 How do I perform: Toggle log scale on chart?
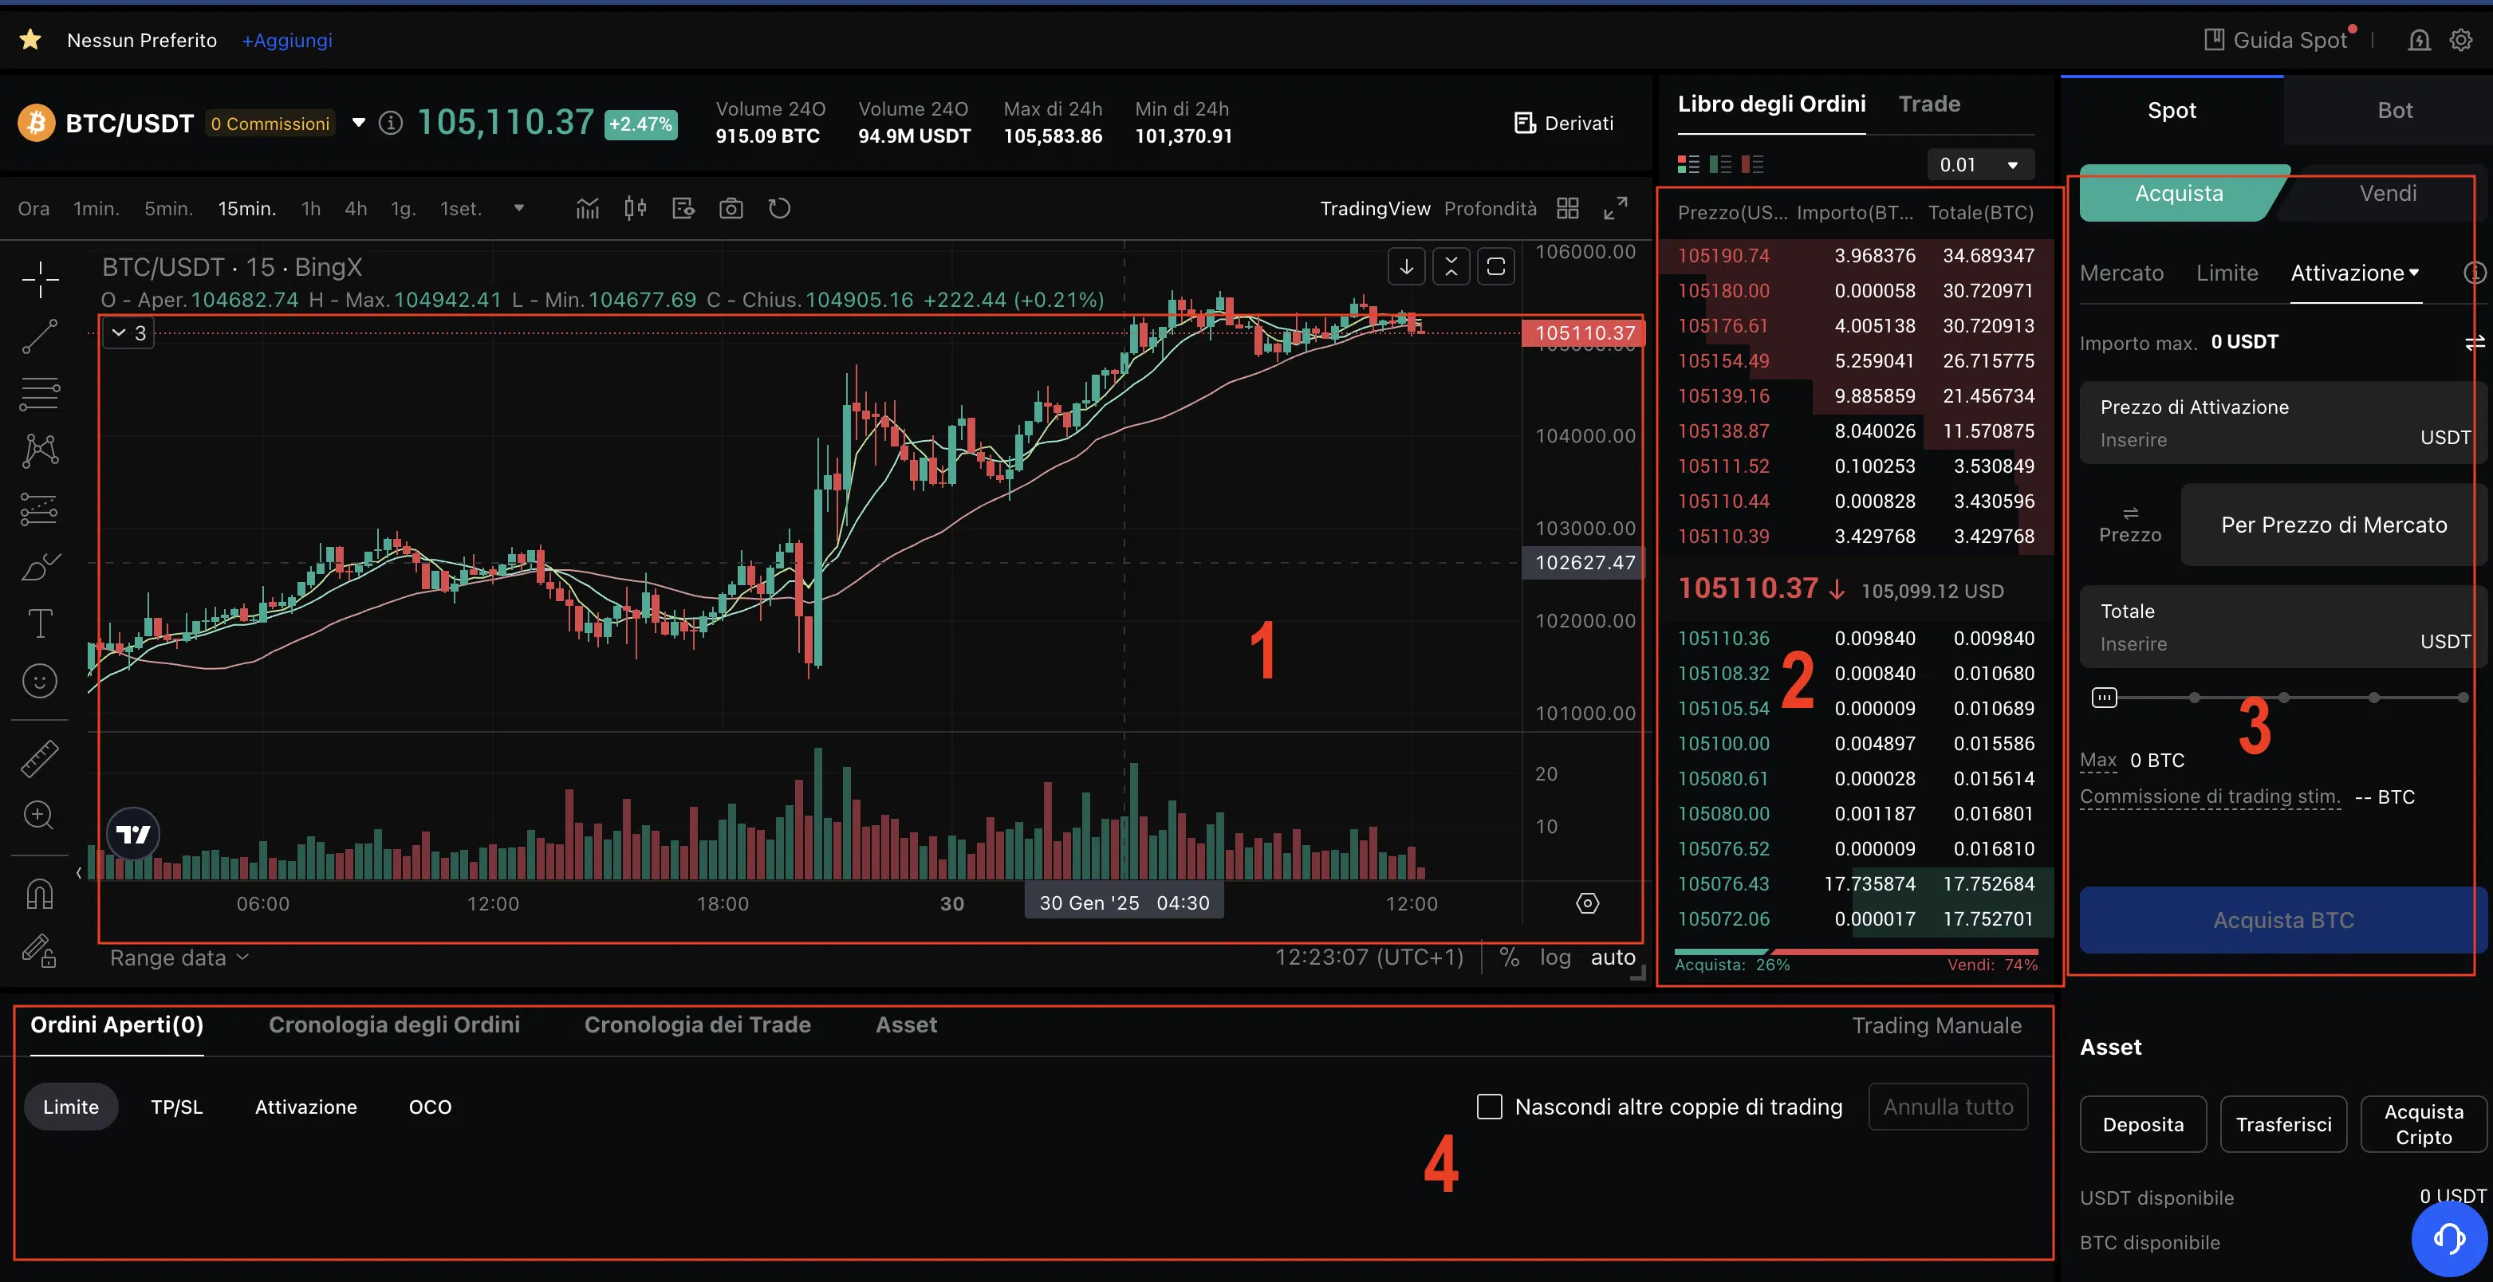pos(1555,957)
